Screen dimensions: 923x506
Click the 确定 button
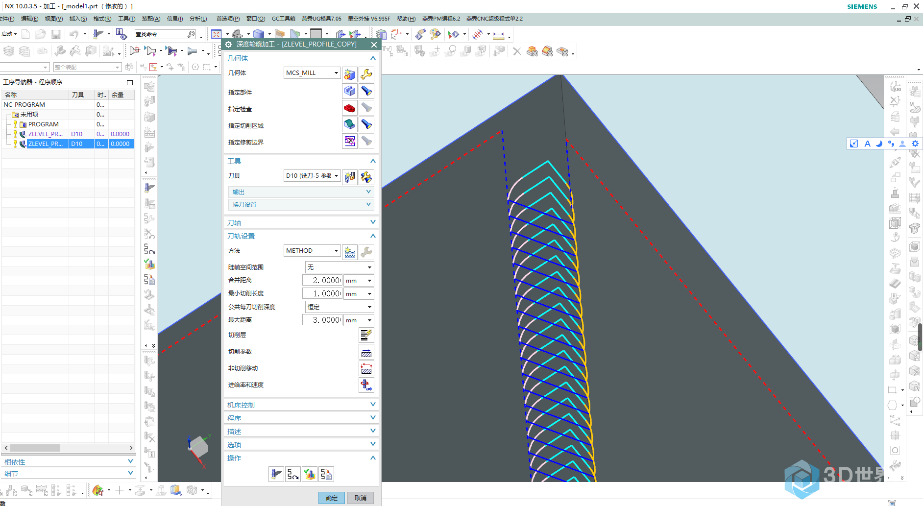tap(332, 498)
